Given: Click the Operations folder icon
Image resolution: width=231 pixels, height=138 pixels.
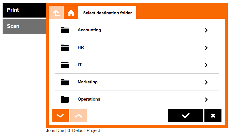Looking at the screenshot, I should coord(65,99).
